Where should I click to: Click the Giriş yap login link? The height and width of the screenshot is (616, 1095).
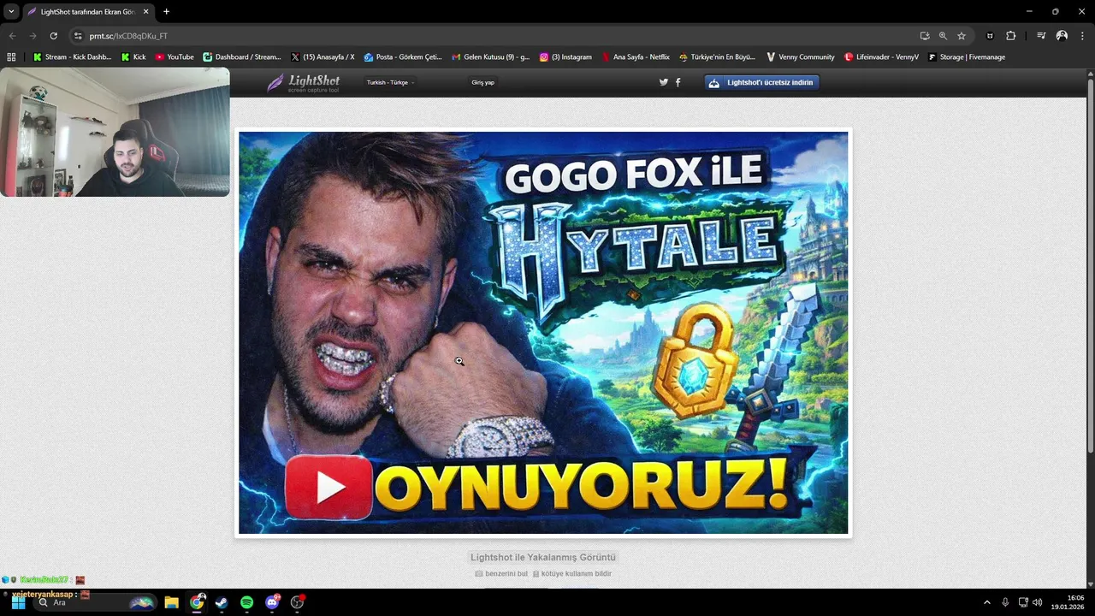[x=482, y=83]
